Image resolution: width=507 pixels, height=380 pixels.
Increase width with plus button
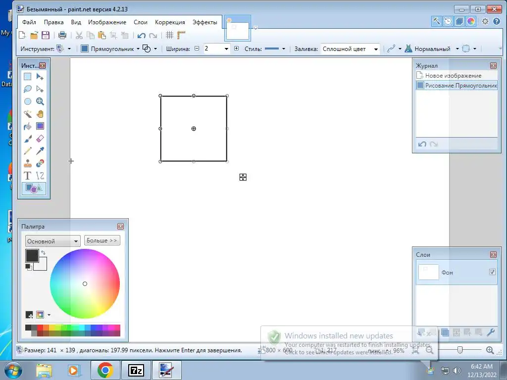coord(236,48)
